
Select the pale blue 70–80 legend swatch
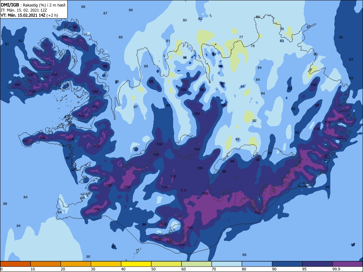(x=227, y=264)
